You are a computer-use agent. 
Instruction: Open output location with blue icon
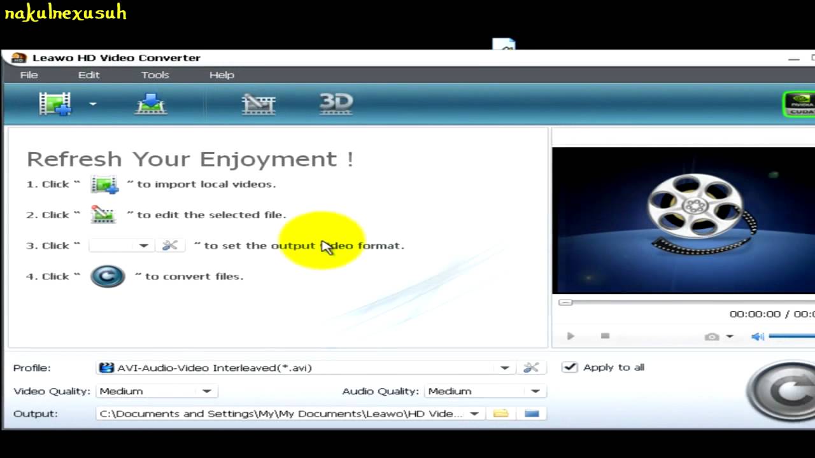tap(532, 413)
